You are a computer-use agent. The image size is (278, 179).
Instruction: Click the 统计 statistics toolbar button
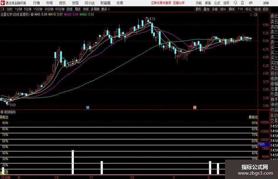pos(223,9)
